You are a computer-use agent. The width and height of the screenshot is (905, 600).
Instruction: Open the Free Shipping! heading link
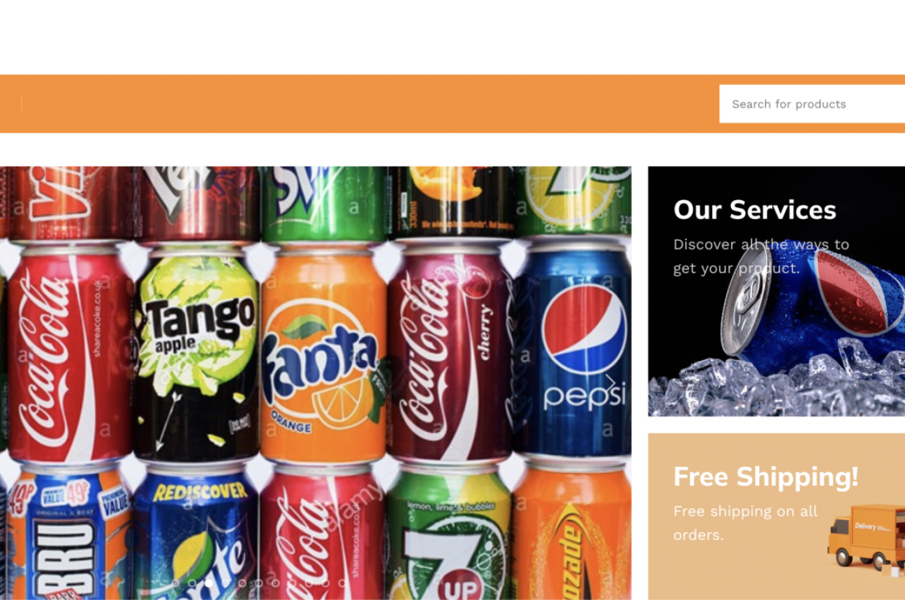coord(765,477)
